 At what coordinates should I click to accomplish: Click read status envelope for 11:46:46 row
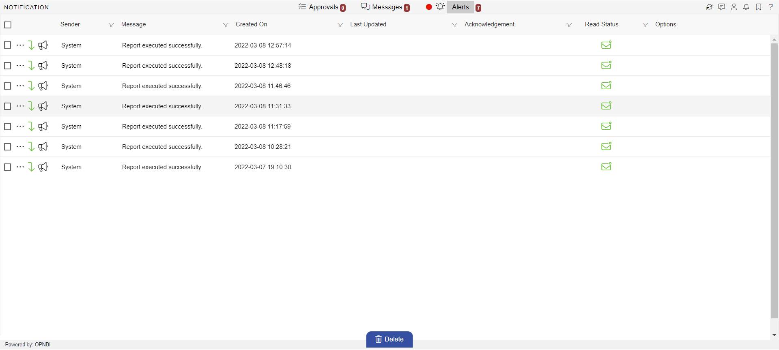(x=606, y=85)
